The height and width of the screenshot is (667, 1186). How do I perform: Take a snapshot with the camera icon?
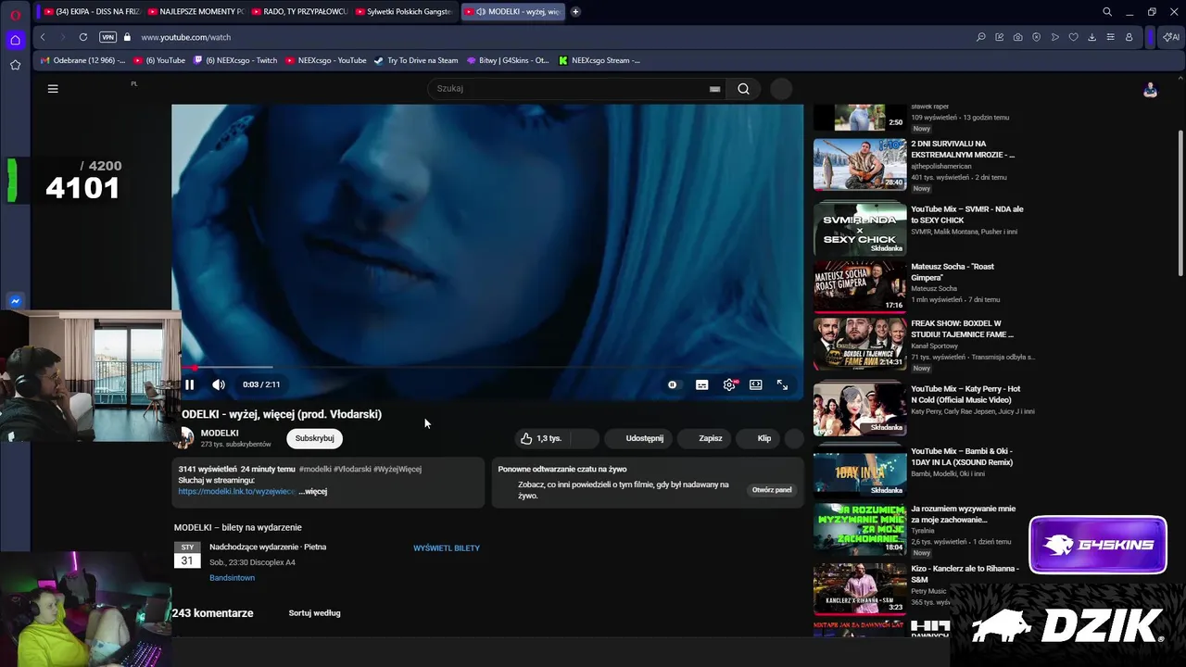(1017, 37)
